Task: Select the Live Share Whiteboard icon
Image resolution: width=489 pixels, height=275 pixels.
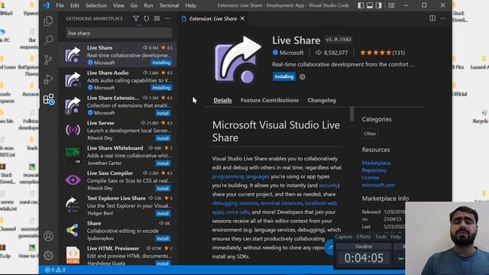Action: [x=73, y=155]
